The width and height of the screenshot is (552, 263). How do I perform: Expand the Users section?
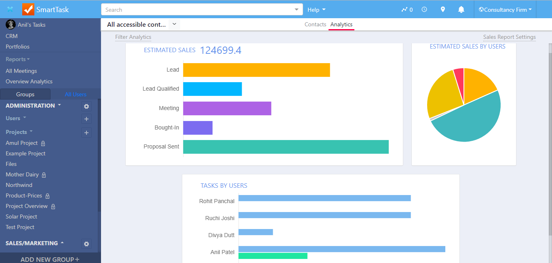coord(16,118)
